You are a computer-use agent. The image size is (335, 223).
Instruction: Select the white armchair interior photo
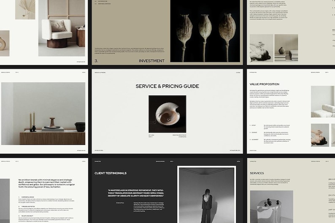pyautogui.click(x=62, y=28)
